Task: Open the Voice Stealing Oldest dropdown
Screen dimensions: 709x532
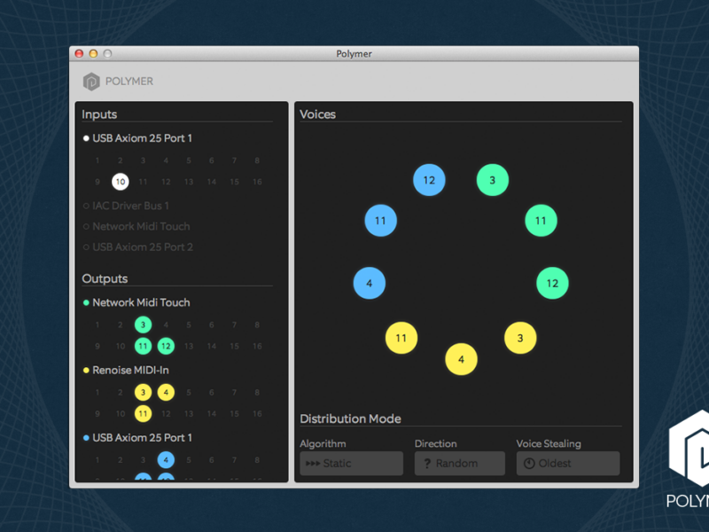Action: [568, 463]
